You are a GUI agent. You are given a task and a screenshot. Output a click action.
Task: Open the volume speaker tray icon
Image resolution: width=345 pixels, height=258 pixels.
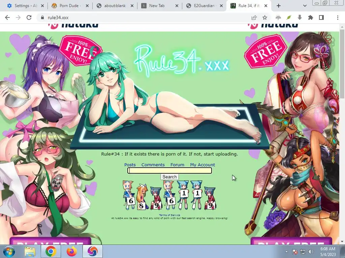coord(311,252)
